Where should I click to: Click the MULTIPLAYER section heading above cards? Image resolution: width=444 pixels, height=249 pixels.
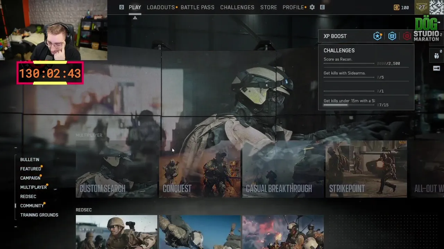89,135
